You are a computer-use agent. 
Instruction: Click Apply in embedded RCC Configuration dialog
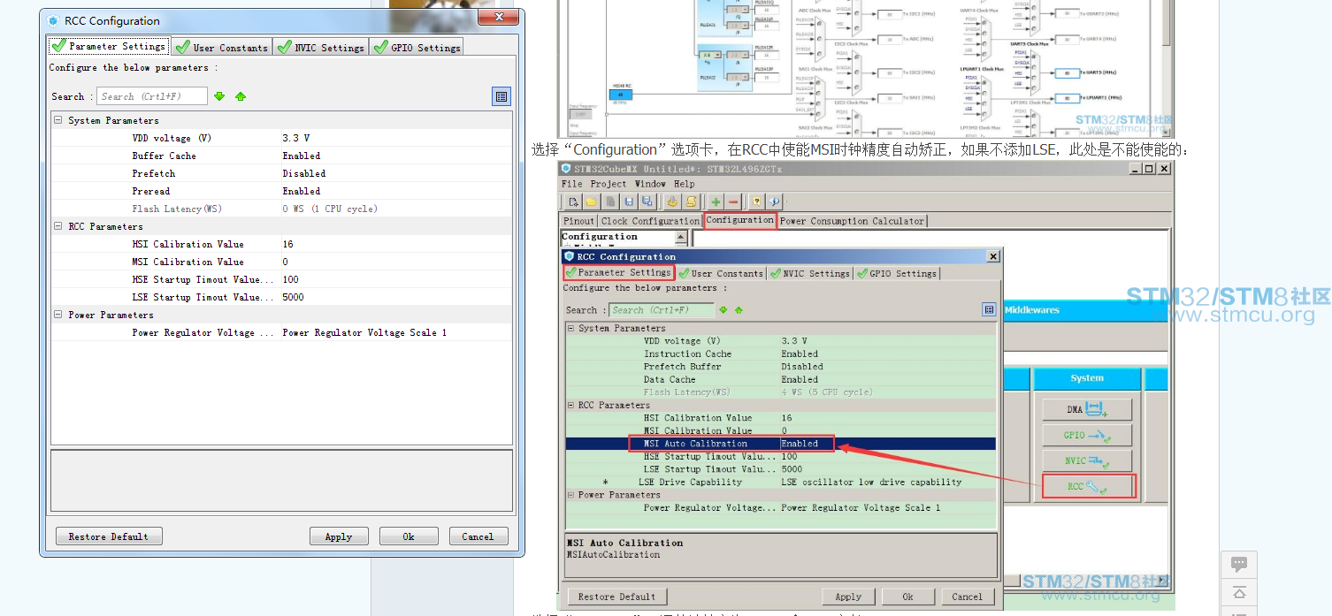tap(848, 597)
